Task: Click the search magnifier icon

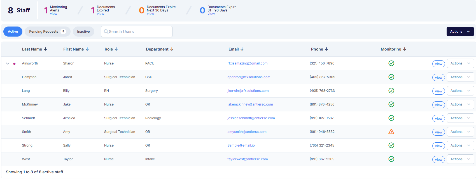Action: [x=106, y=32]
